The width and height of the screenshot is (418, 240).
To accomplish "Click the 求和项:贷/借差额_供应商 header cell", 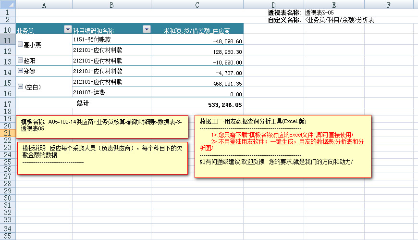I will 197,30.
